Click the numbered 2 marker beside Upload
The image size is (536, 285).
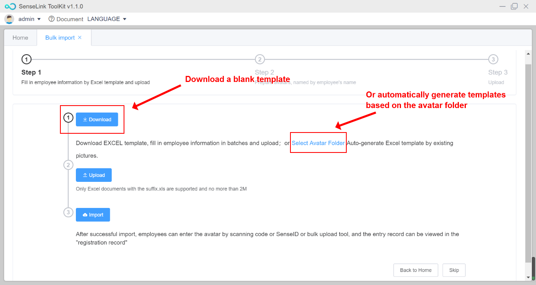68,165
